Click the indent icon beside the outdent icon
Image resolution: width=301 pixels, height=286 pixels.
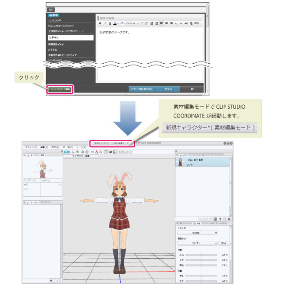pyautogui.click(x=157, y=23)
